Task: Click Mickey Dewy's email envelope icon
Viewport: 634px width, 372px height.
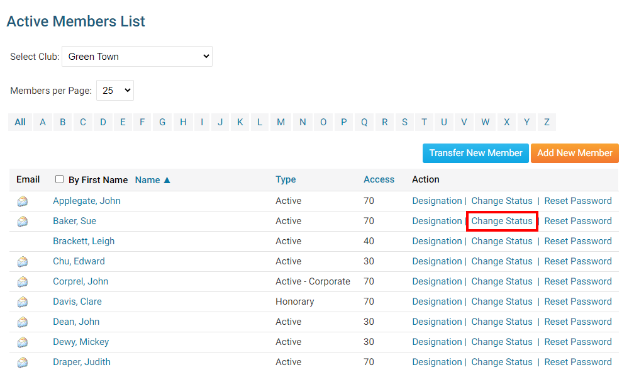Action: [23, 342]
